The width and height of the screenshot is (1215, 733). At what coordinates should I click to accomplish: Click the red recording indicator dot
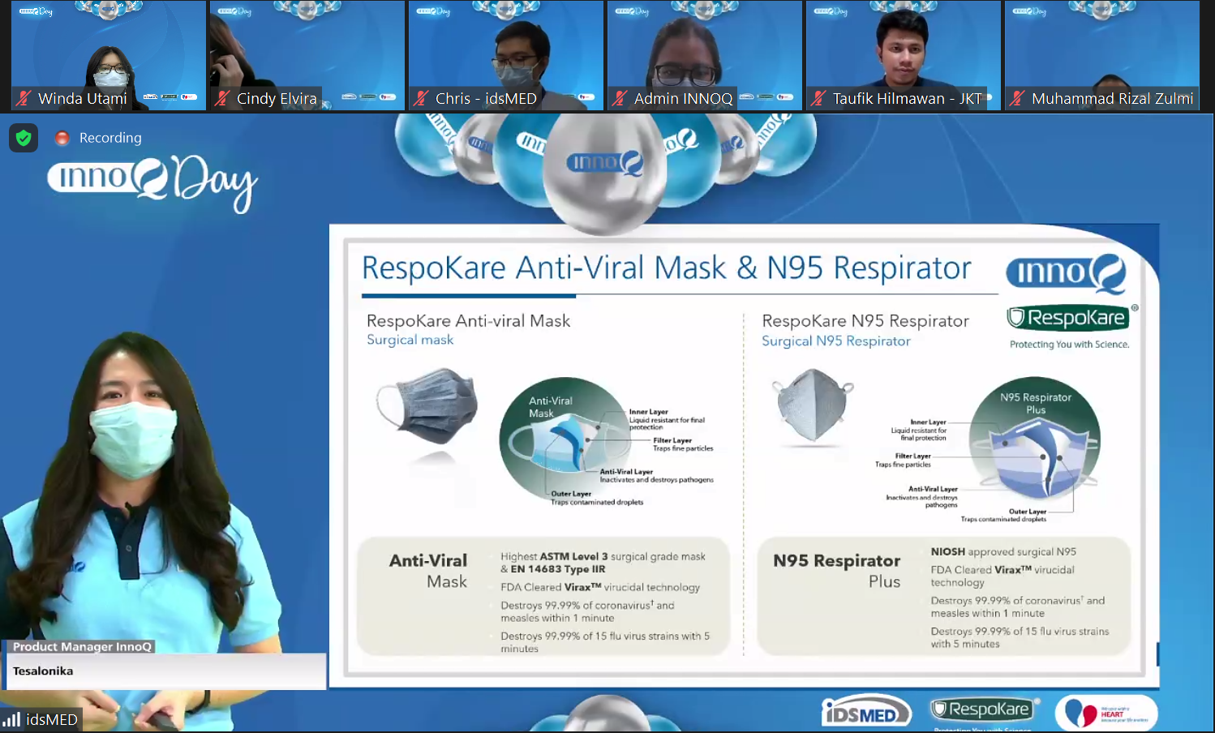[62, 138]
